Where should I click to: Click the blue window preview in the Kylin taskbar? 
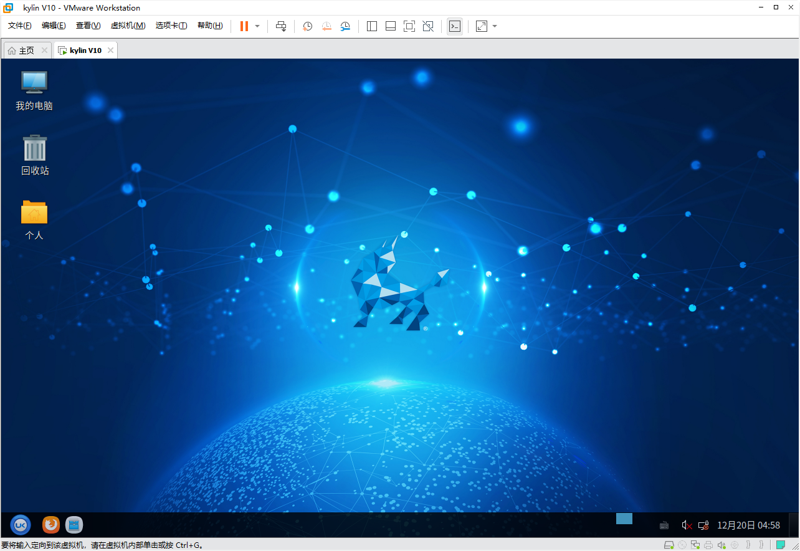pyautogui.click(x=624, y=519)
